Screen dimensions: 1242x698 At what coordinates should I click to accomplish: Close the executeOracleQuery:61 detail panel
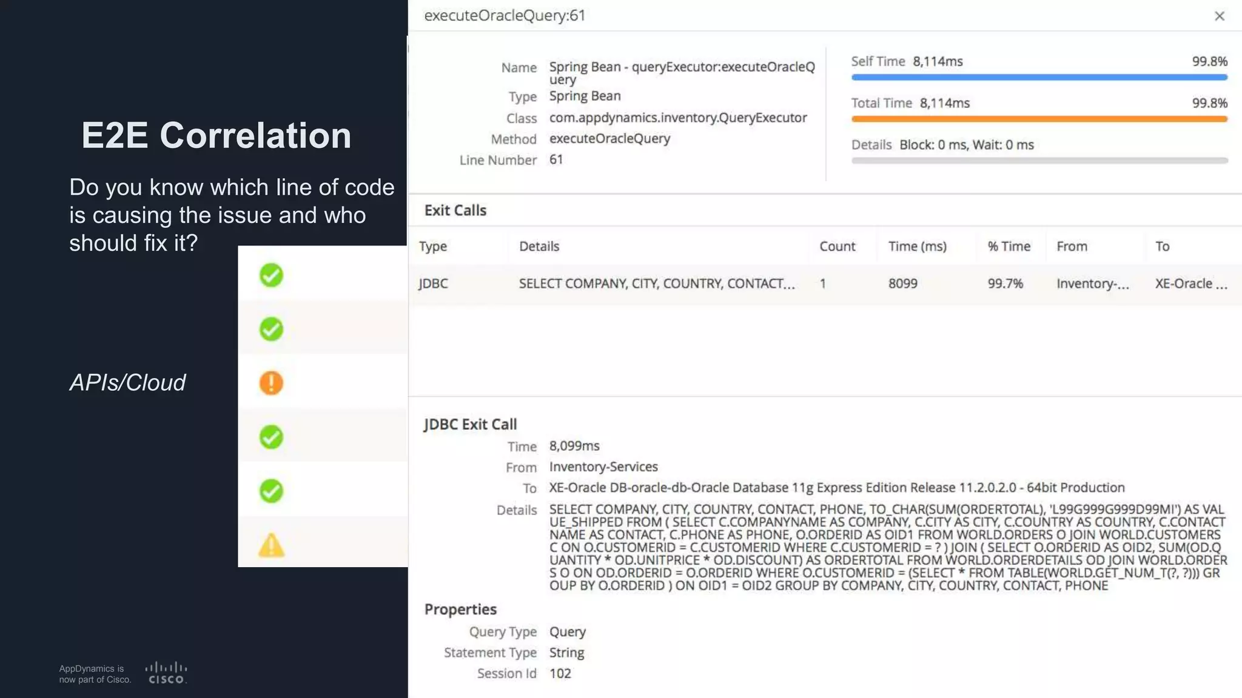pyautogui.click(x=1220, y=16)
